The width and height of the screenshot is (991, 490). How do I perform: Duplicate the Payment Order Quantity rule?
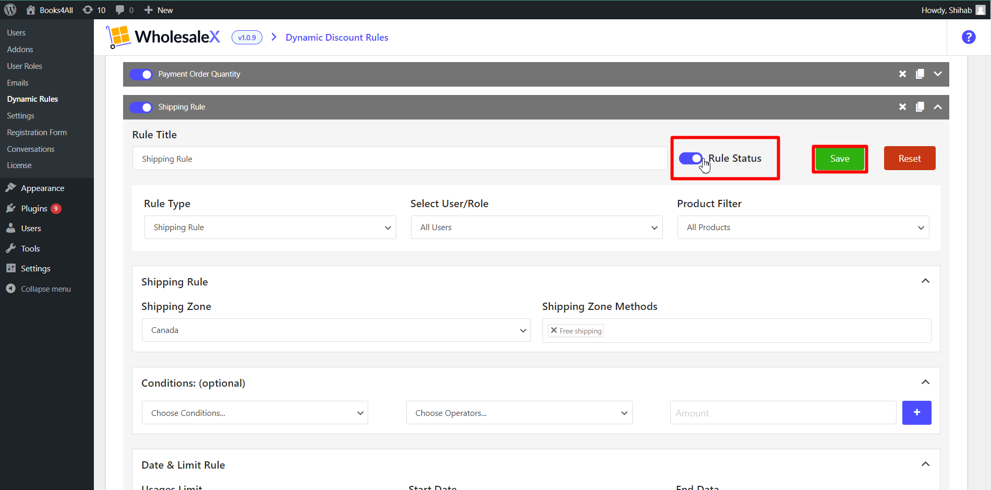[920, 74]
